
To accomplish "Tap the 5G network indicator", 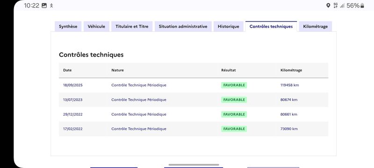I will [336, 6].
